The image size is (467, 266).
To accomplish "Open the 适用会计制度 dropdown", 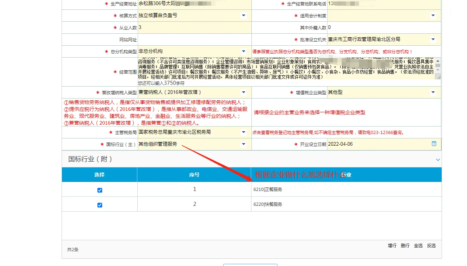I will point(433,16).
